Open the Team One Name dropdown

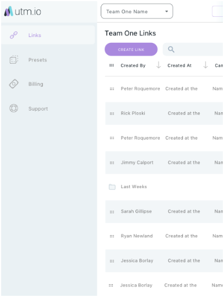[137, 11]
